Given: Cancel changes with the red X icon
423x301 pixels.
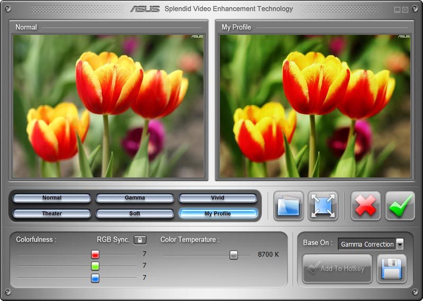Looking at the screenshot, I should click(365, 206).
